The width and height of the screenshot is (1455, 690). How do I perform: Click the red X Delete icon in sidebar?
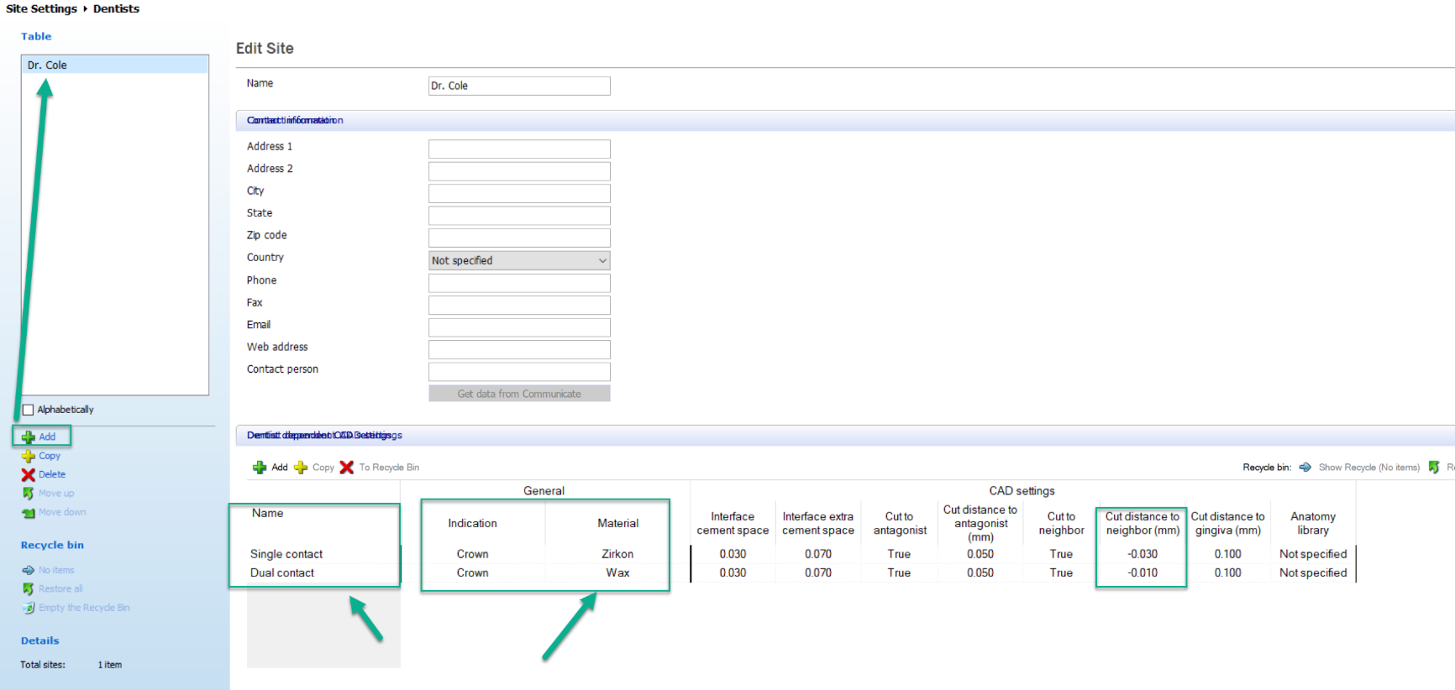pos(29,474)
